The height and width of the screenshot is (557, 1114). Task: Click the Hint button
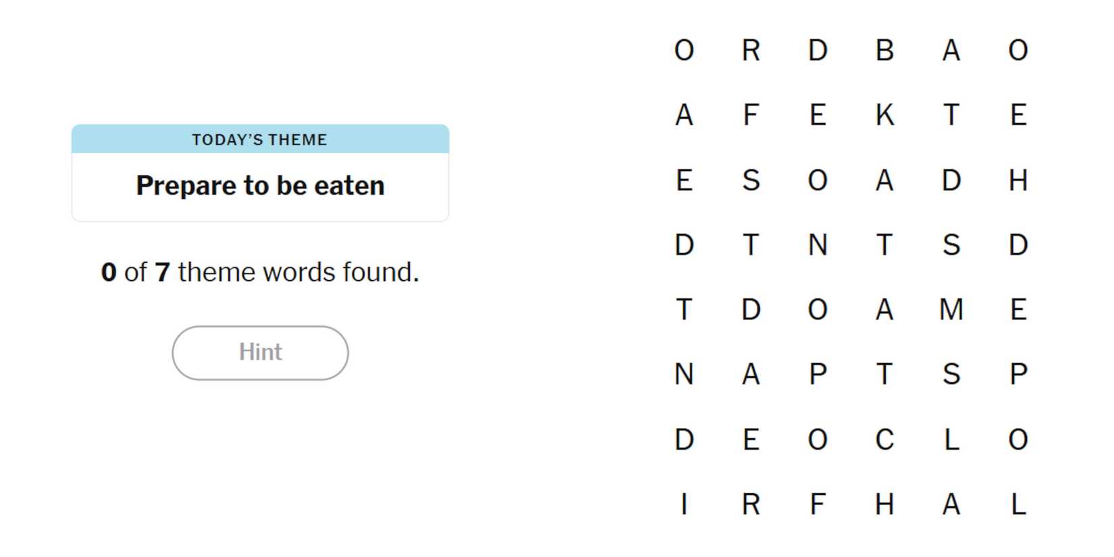point(260,352)
